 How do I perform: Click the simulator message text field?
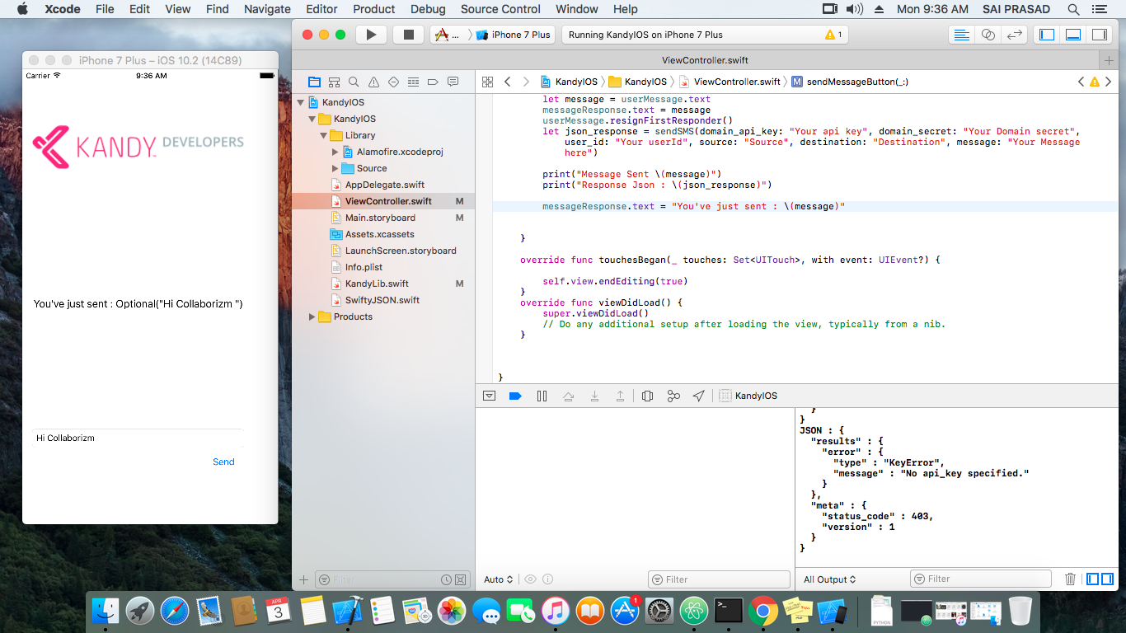coord(138,438)
